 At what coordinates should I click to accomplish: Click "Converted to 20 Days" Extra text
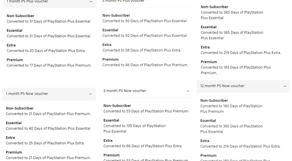[x=46, y=51]
